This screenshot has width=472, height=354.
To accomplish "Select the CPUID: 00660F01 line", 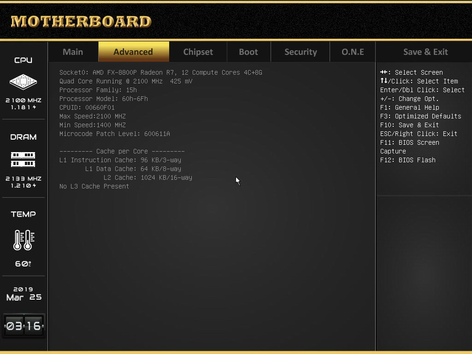I will click(x=87, y=107).
